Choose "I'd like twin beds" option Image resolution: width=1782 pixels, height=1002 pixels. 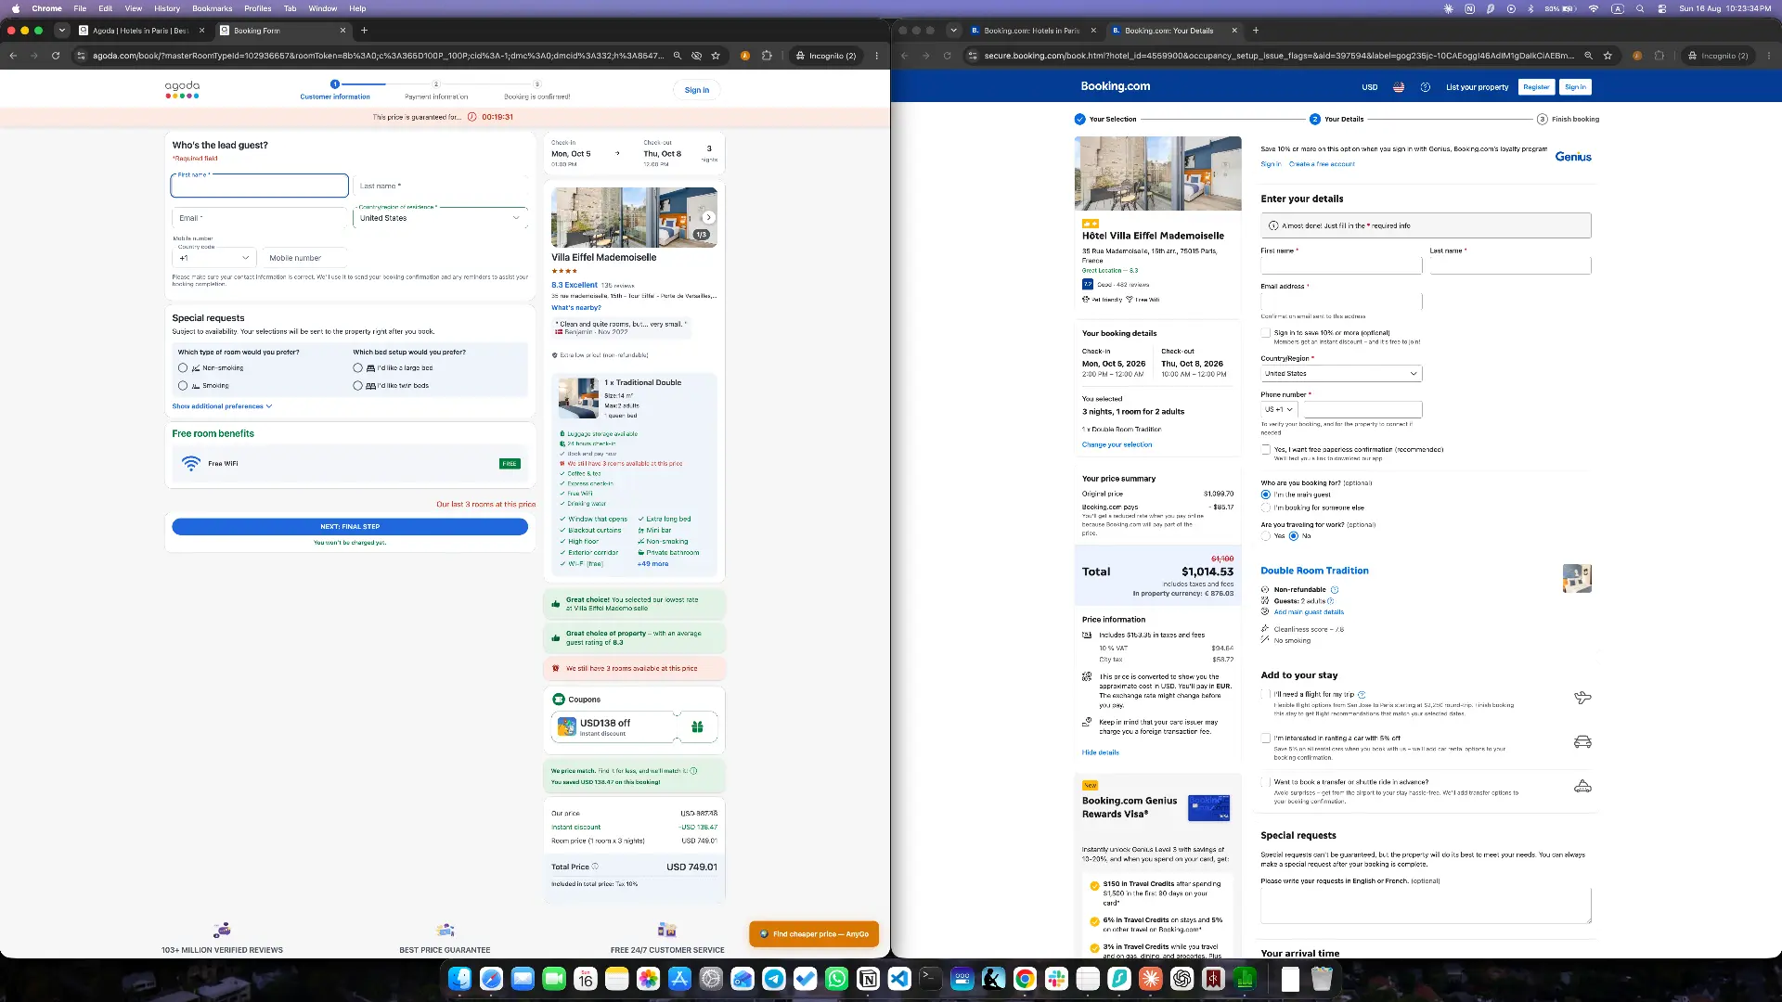pos(357,386)
